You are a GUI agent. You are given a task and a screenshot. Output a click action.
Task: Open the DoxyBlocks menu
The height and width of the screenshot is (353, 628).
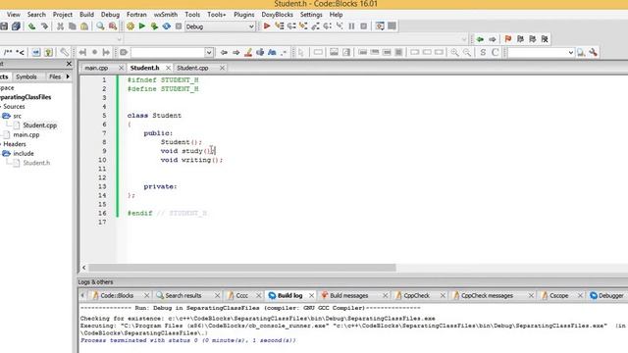(x=277, y=15)
